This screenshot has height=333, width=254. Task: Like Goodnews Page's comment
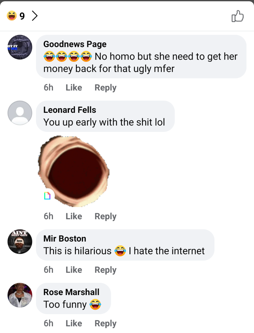pyautogui.click(x=74, y=88)
